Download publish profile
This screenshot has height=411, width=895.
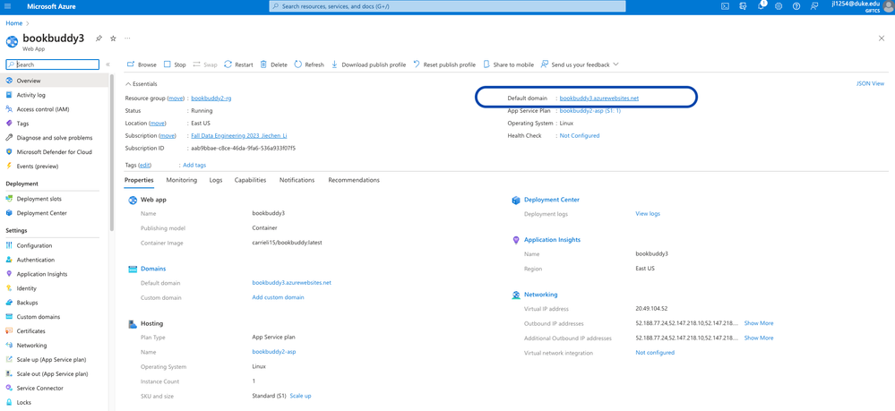coord(369,64)
